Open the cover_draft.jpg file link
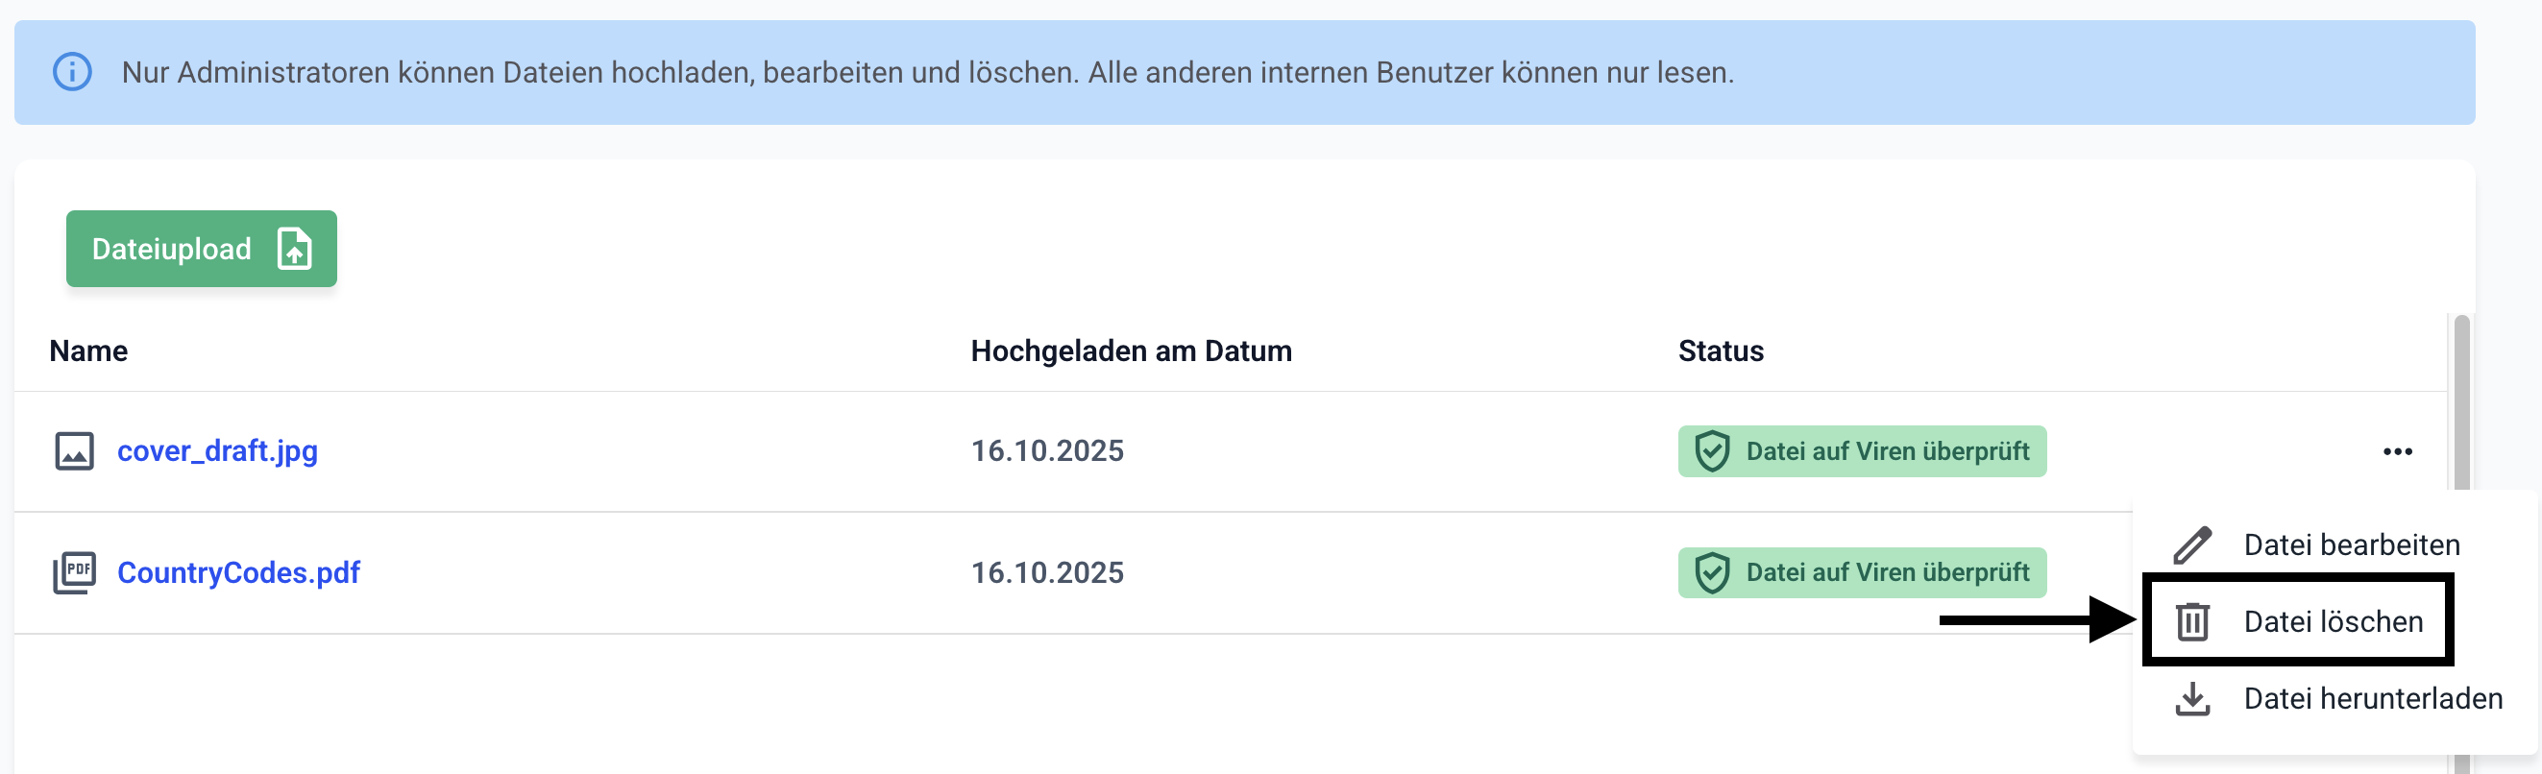This screenshot has height=774, width=2542. 217,451
